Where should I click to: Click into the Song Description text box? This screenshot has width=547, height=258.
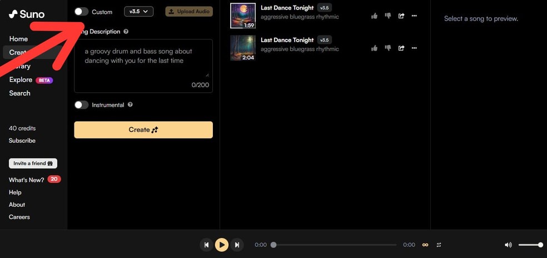(143, 66)
